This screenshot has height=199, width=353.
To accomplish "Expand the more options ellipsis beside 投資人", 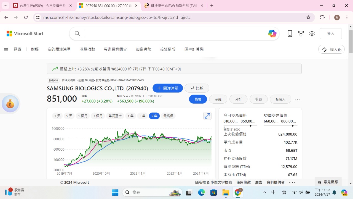I will (x=297, y=99).
